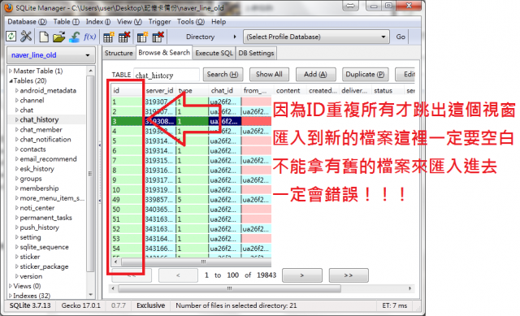The height and width of the screenshot is (316, 520).
Task: Open the naver_line_old database dropdown
Action: click(51, 55)
